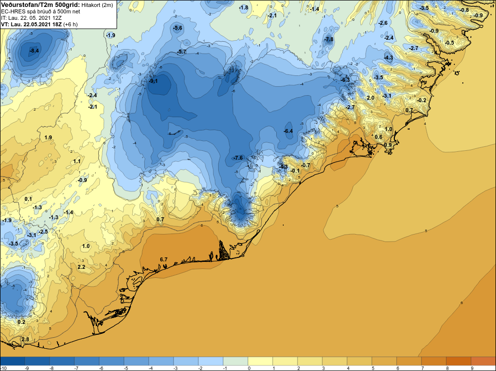Click the -2.6 temperature label
Screen dimensions: 496x371
pos(383,23)
